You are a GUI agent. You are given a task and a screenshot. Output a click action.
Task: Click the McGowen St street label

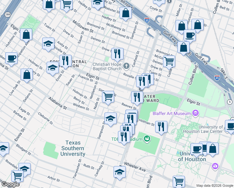(83, 26)
